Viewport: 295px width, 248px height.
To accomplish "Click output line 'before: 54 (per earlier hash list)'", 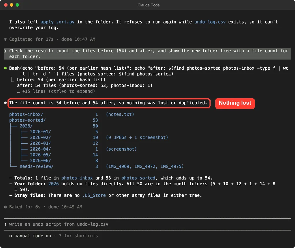I will (61, 80).
